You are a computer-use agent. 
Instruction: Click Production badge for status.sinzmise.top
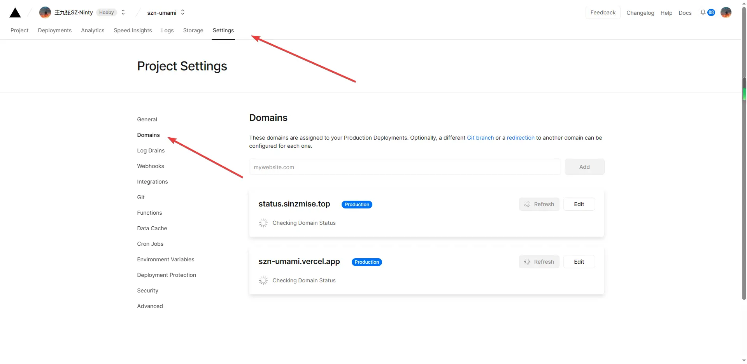357,205
